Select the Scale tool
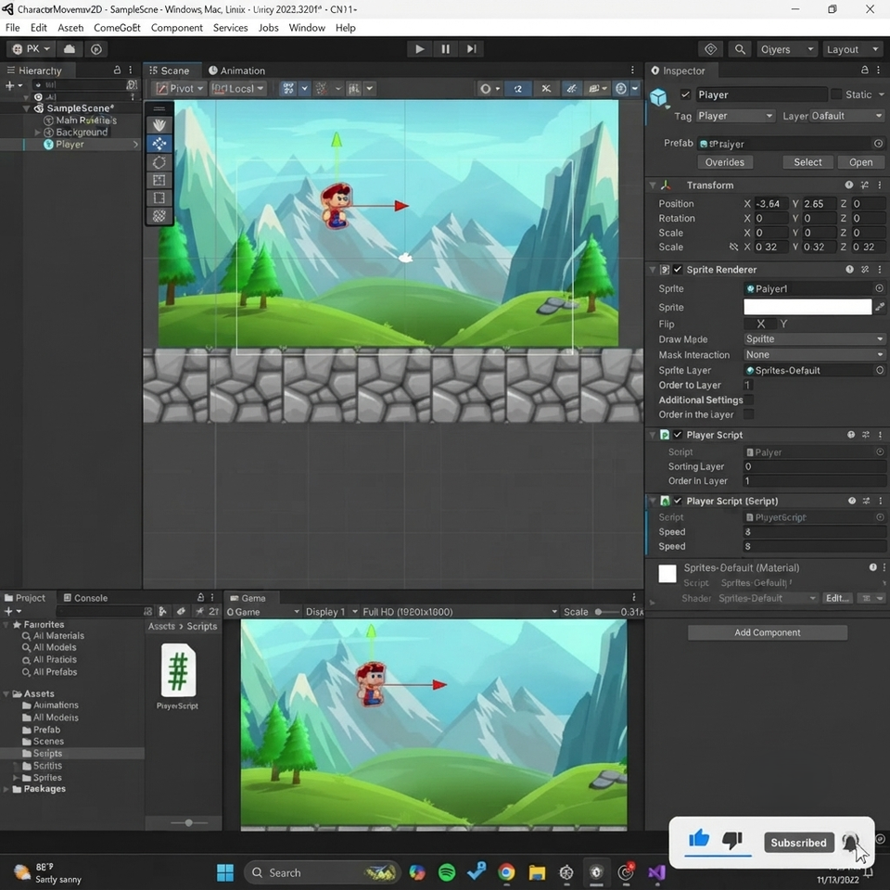The image size is (890, 890). click(x=159, y=180)
